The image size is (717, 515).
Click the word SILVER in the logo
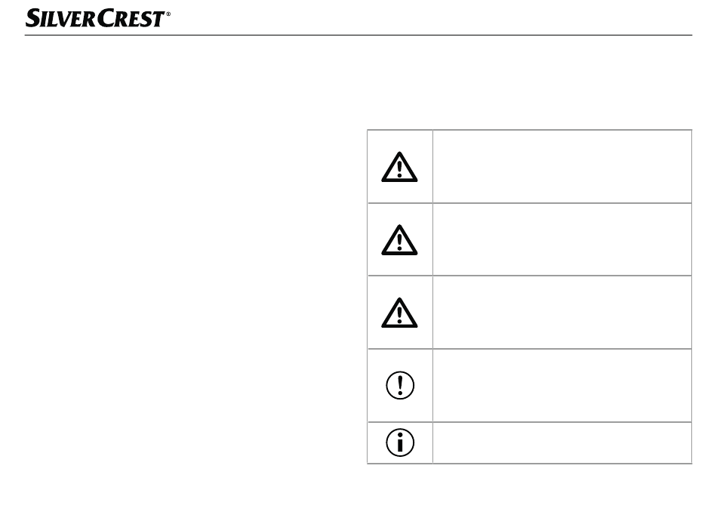(62, 18)
